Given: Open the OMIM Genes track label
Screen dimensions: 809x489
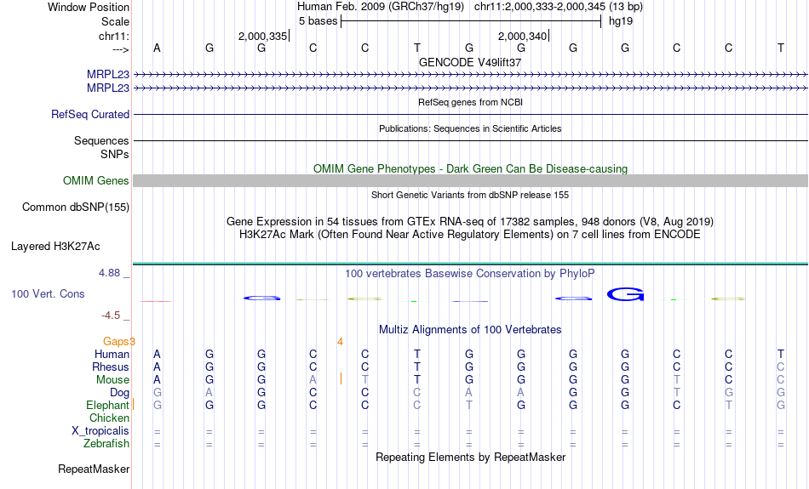Looking at the screenshot, I should [x=95, y=181].
